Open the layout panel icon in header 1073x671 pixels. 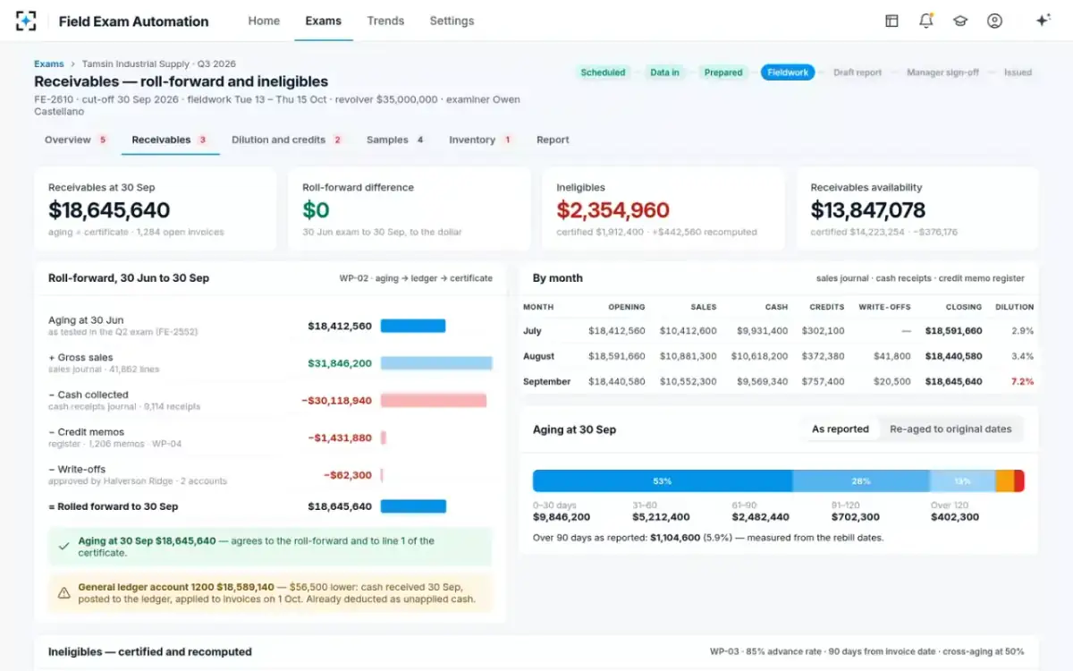tap(891, 21)
